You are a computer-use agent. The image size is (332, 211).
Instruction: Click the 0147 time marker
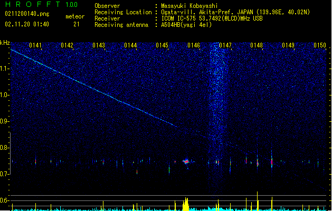tap(225, 45)
